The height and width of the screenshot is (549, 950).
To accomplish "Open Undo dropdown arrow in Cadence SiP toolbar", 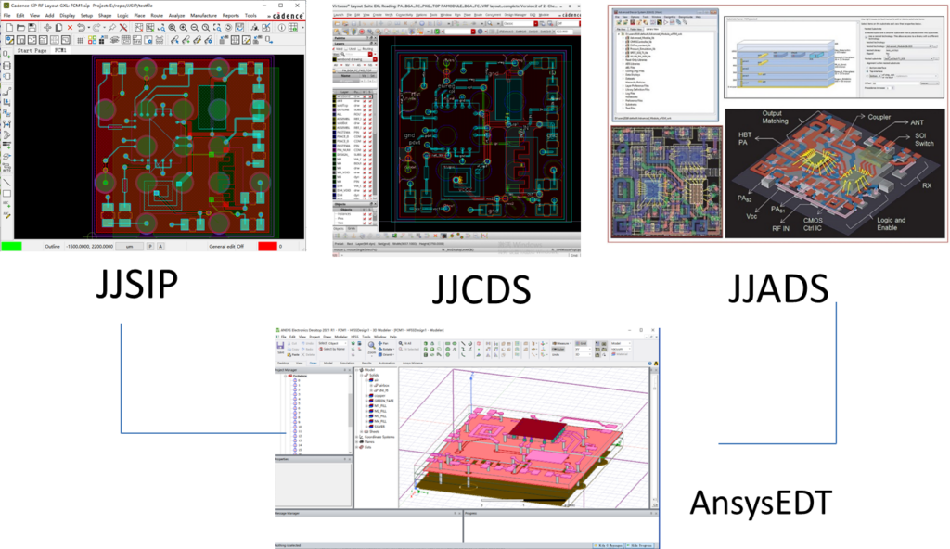I will pyautogui.click(x=89, y=27).
